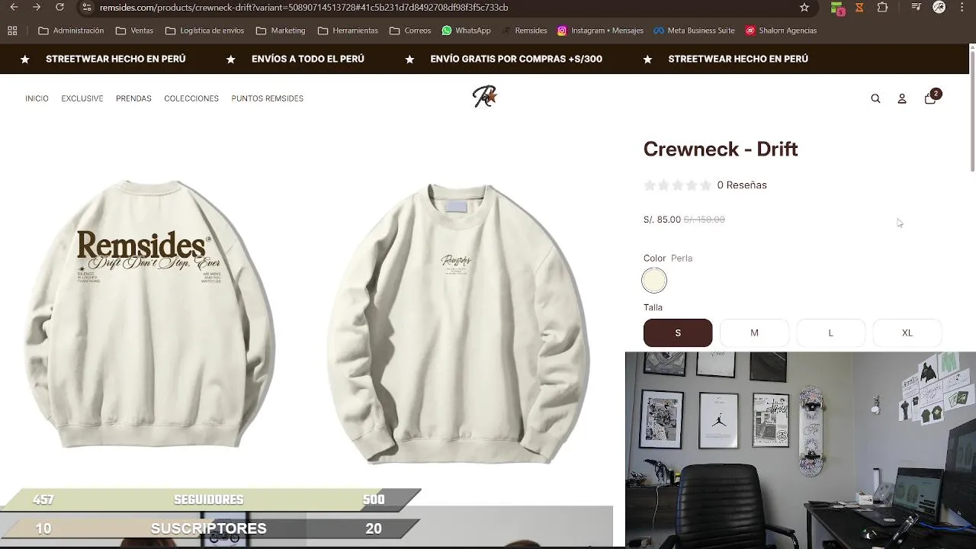Open the WhatsApp bookmark
976x549 pixels.
(x=466, y=30)
